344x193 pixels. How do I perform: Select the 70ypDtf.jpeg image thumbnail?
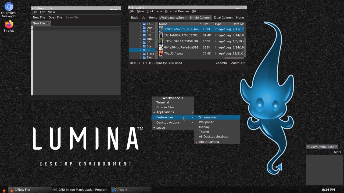(x=161, y=53)
